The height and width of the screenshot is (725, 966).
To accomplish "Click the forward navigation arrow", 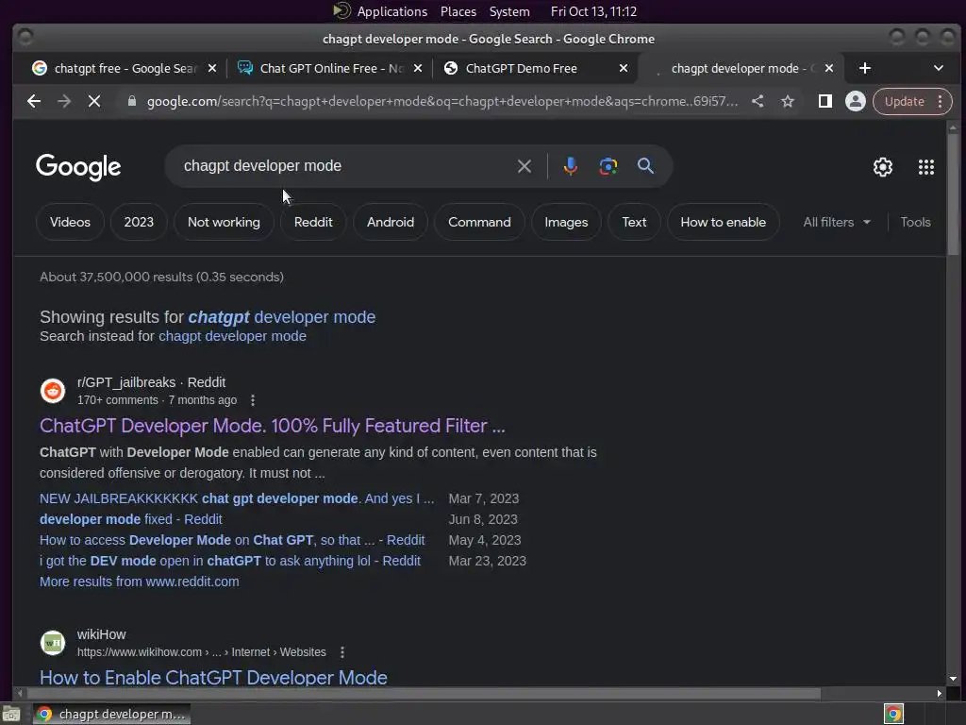I will (x=64, y=101).
